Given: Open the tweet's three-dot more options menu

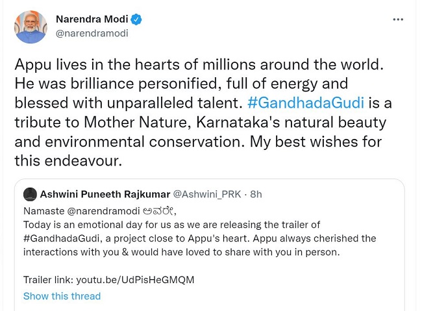Looking at the screenshot, I should point(398,20).
